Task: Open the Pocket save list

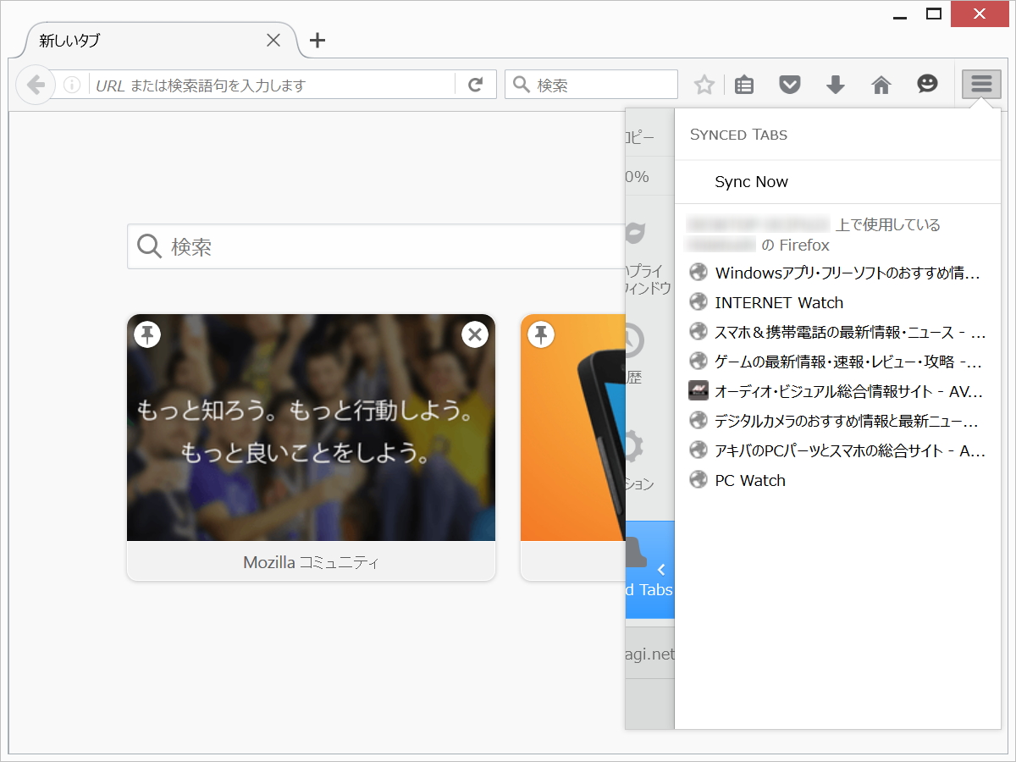Action: pos(789,84)
